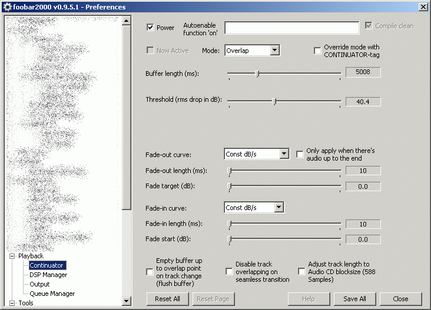The width and height of the screenshot is (431, 310).
Task: Click the Buffer length value 5008
Action: coord(363,72)
